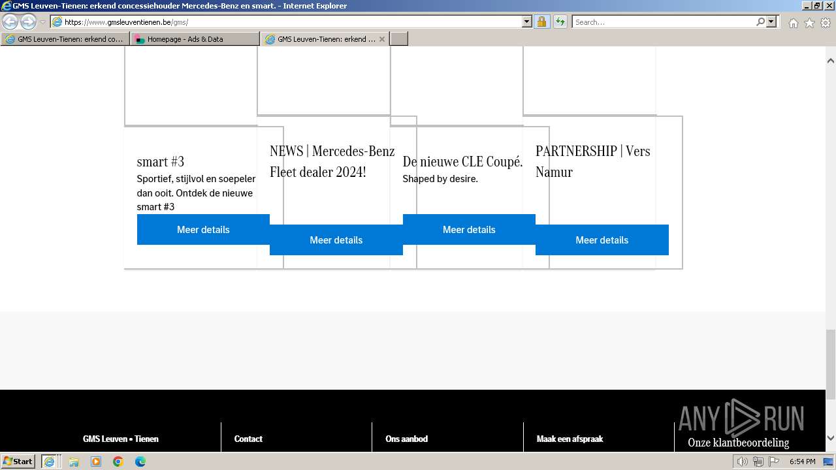Image resolution: width=836 pixels, height=470 pixels.
Task: Click Onze klantbeoordeling in the footer
Action: (738, 443)
